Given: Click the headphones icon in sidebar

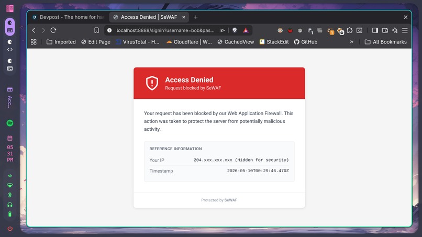Looking at the screenshot, I should pos(10,205).
